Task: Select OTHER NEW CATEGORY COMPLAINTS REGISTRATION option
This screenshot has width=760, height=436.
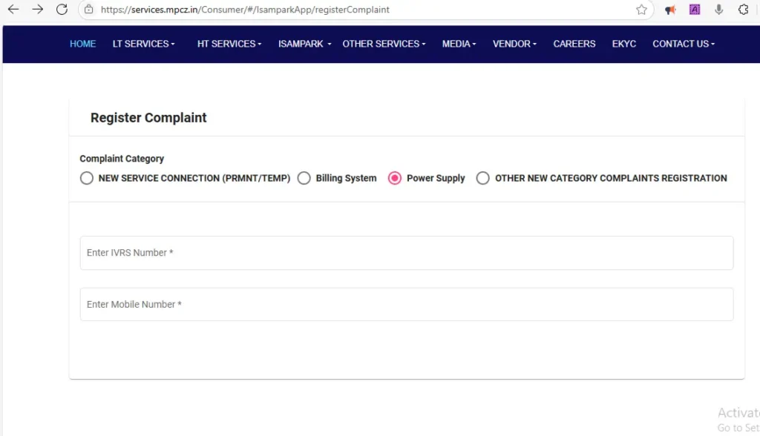Action: click(x=482, y=178)
